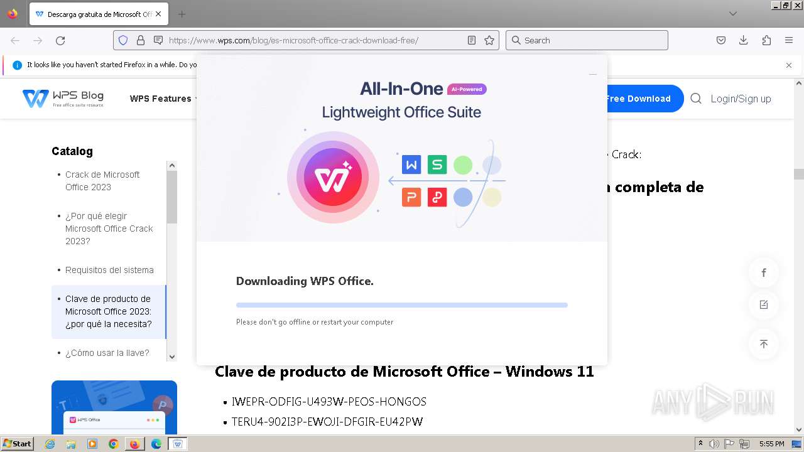Open the Firefox hamburger application menu

[789, 40]
